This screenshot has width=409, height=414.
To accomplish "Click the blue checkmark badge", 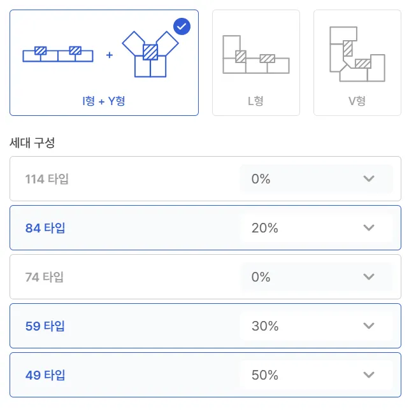I will pos(182,27).
